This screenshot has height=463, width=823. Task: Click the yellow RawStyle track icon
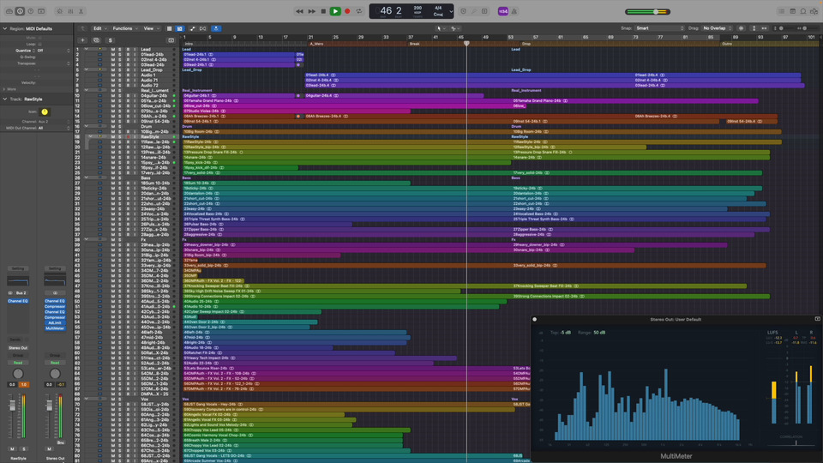click(45, 111)
